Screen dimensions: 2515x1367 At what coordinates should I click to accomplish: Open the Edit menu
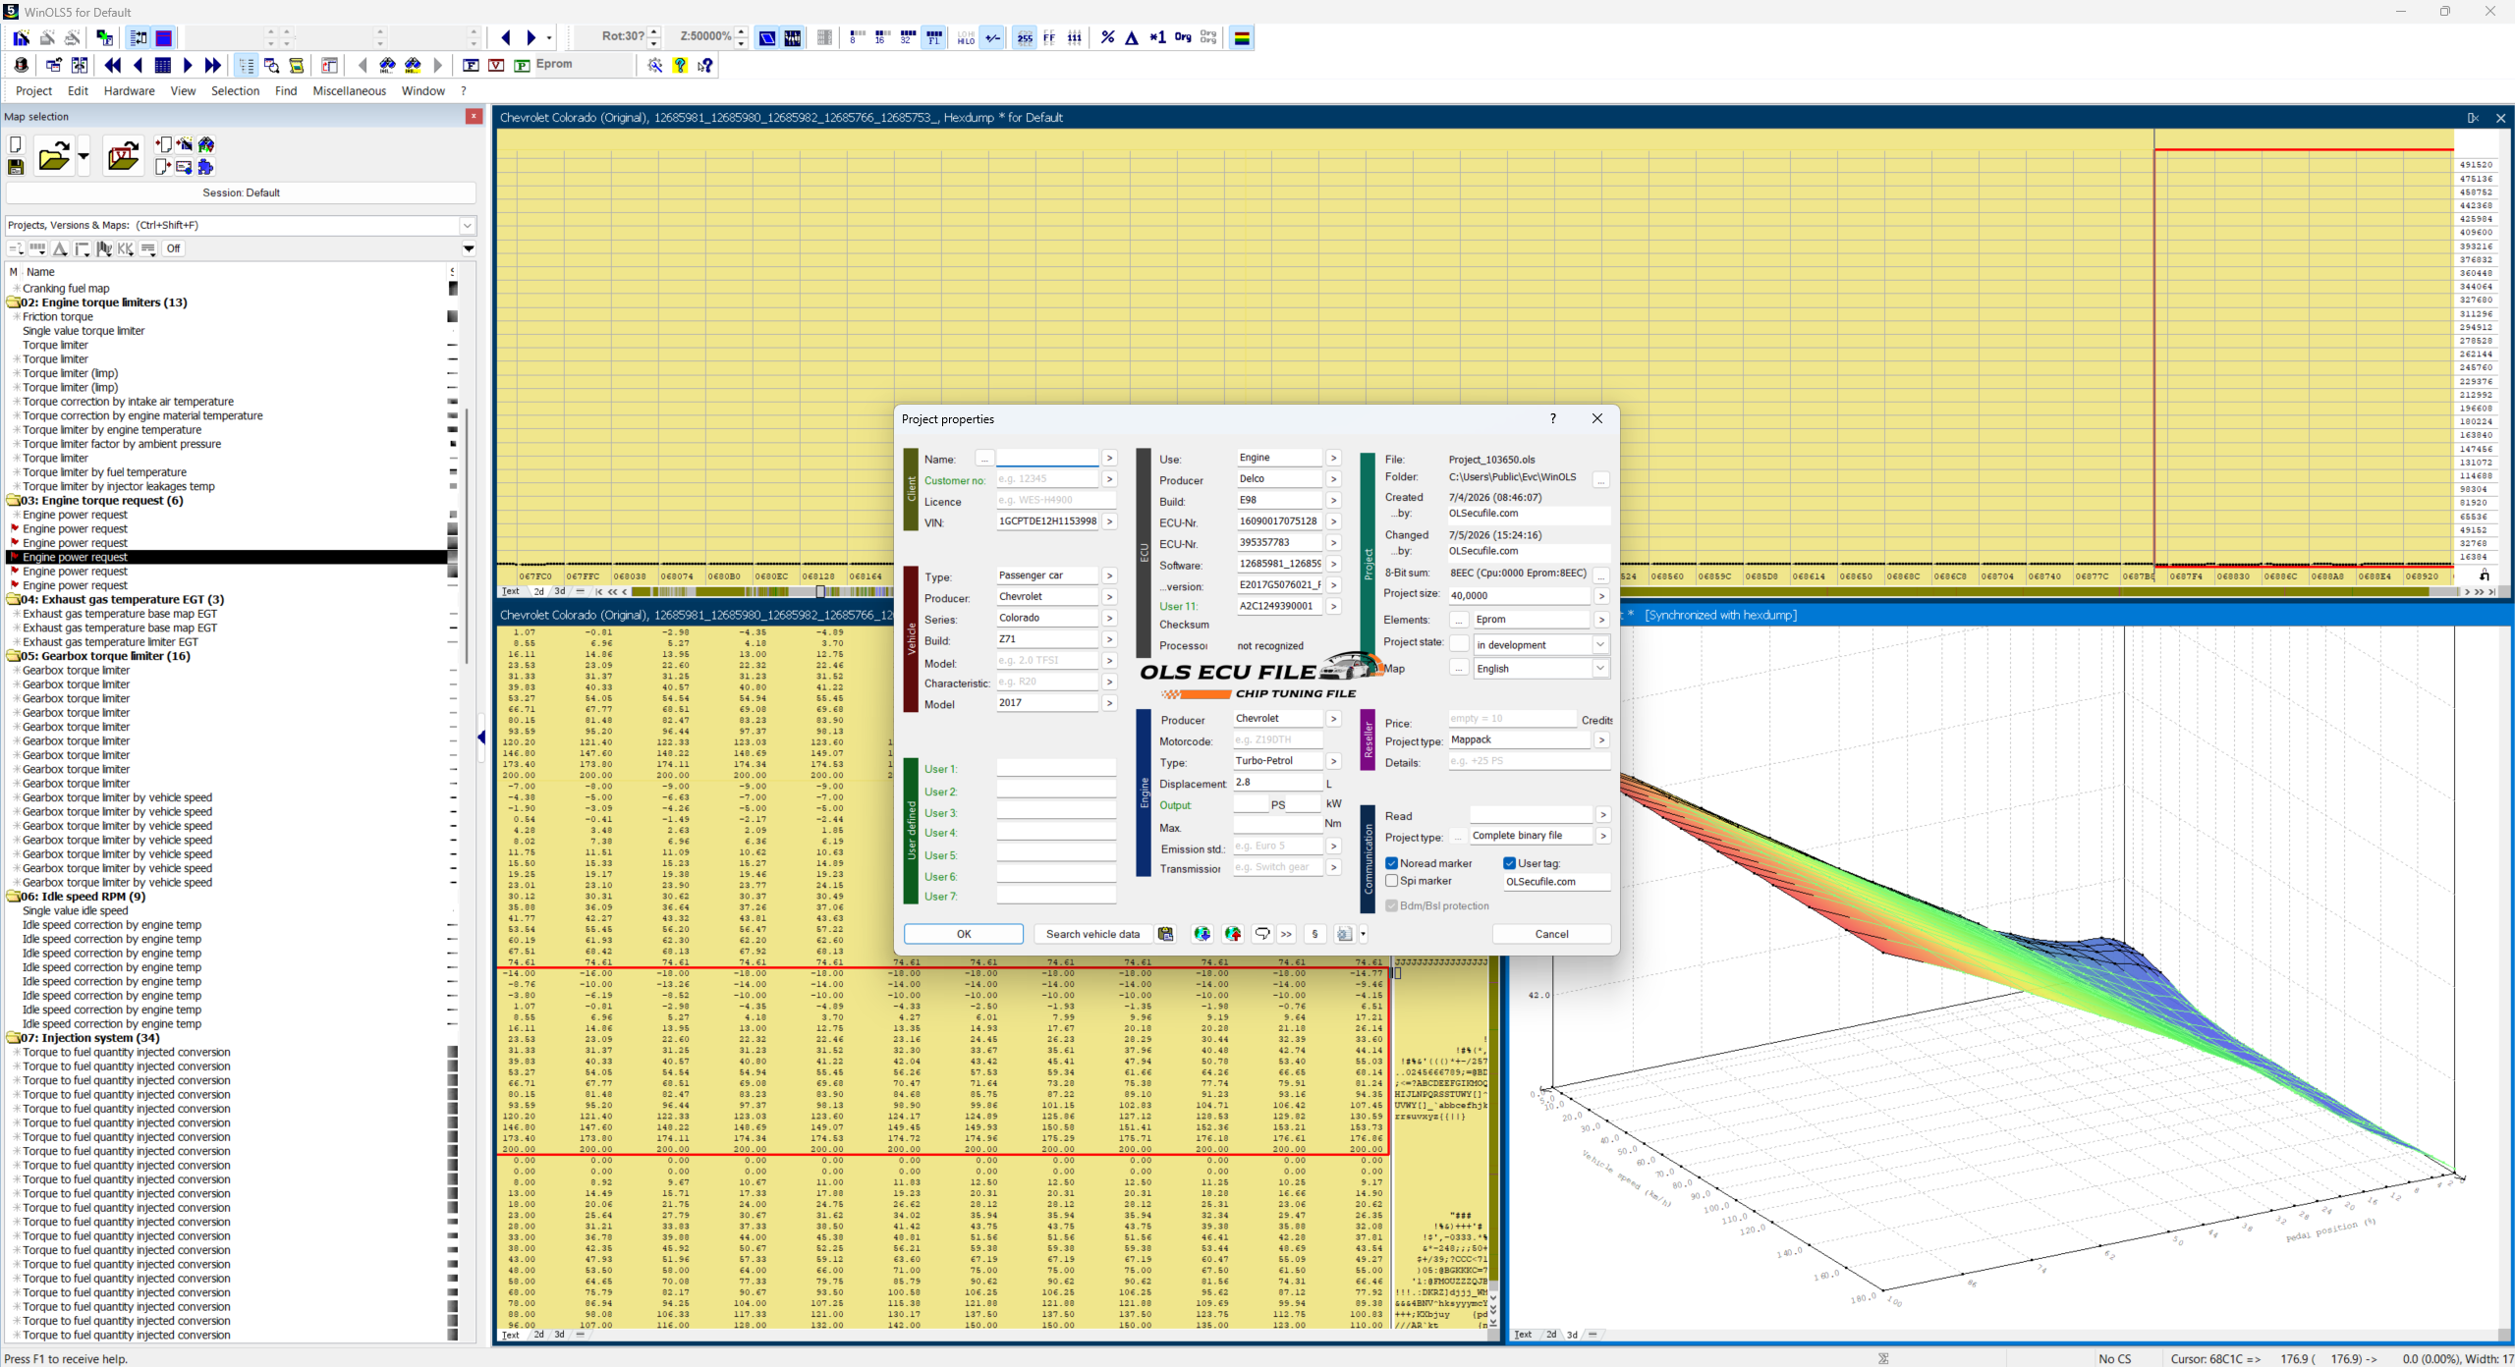click(78, 90)
